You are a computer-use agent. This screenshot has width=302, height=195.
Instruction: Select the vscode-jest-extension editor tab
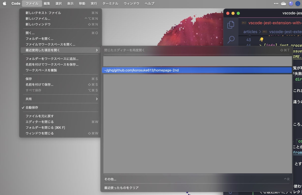[x=271, y=23]
